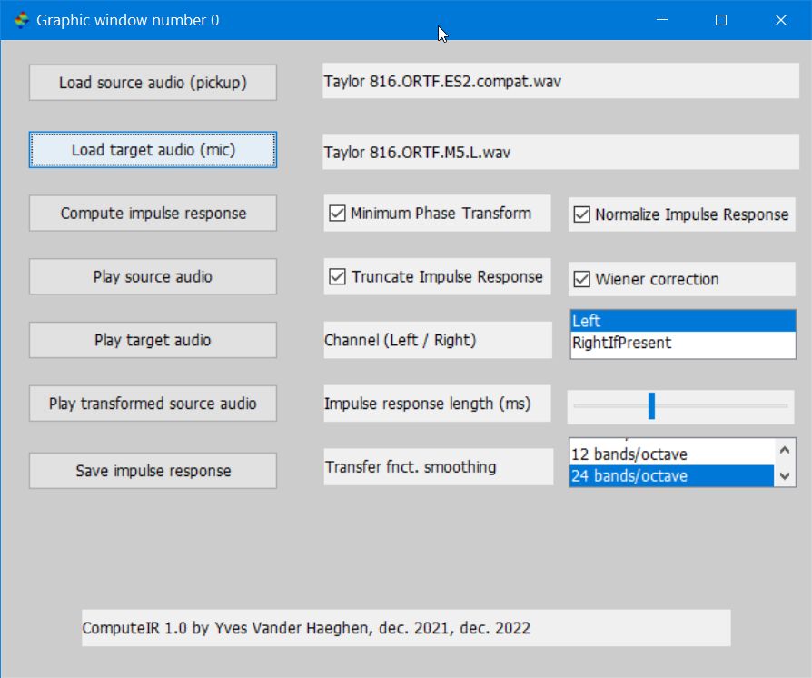Disable Wiener correction checkbox
Image resolution: width=812 pixels, height=678 pixels.
[x=581, y=279]
